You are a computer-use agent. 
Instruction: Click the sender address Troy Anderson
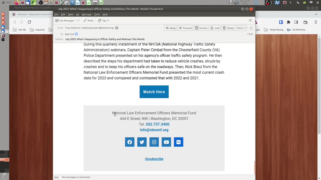click(90, 28)
